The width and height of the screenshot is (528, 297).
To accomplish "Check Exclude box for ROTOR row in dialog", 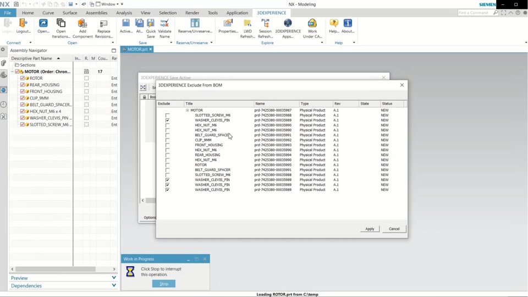I will [167, 165].
